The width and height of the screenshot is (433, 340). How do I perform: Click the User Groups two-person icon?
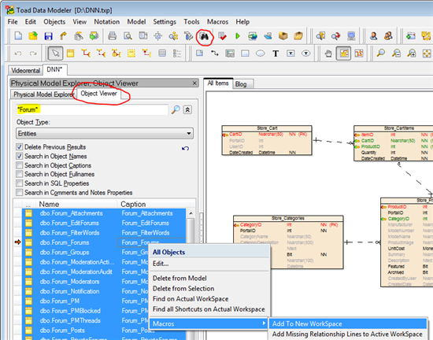pyautogui.click(x=388, y=36)
